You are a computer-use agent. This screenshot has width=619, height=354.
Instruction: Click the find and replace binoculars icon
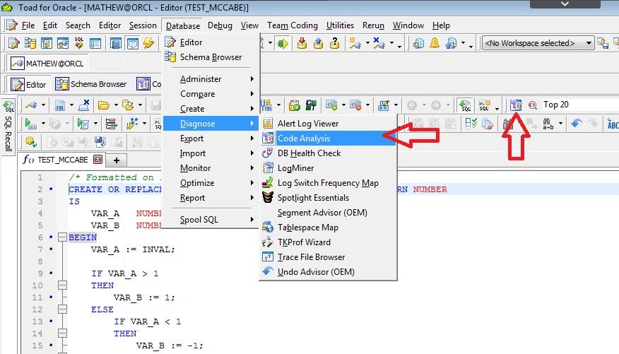click(x=548, y=124)
